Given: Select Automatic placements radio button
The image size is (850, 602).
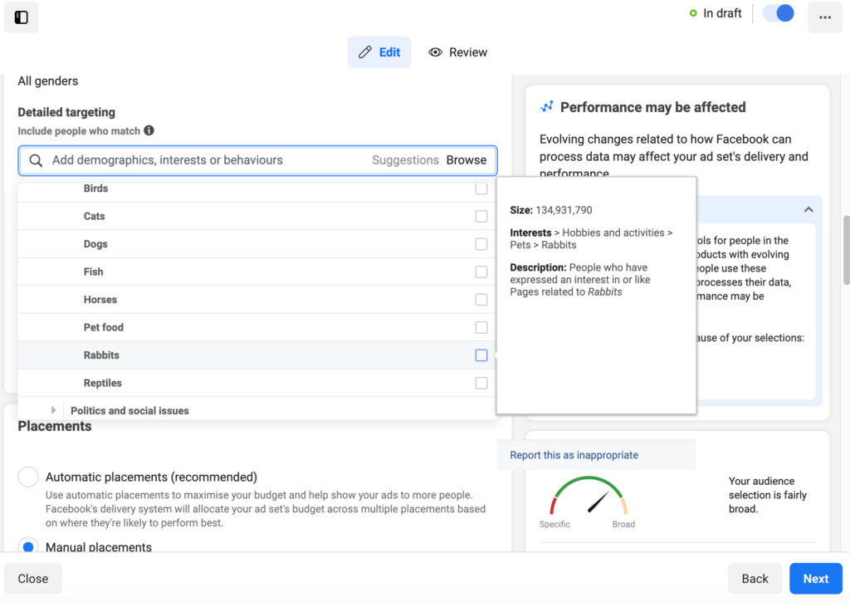Looking at the screenshot, I should point(28,477).
